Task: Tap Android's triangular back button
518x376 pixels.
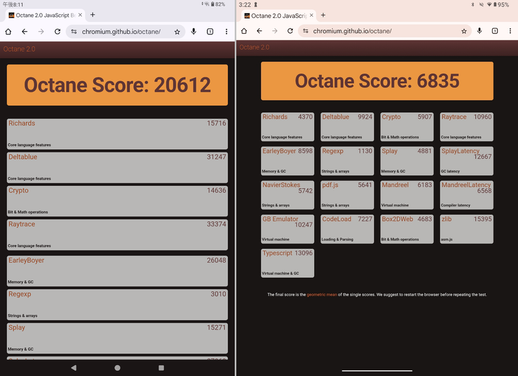Action: point(74,367)
